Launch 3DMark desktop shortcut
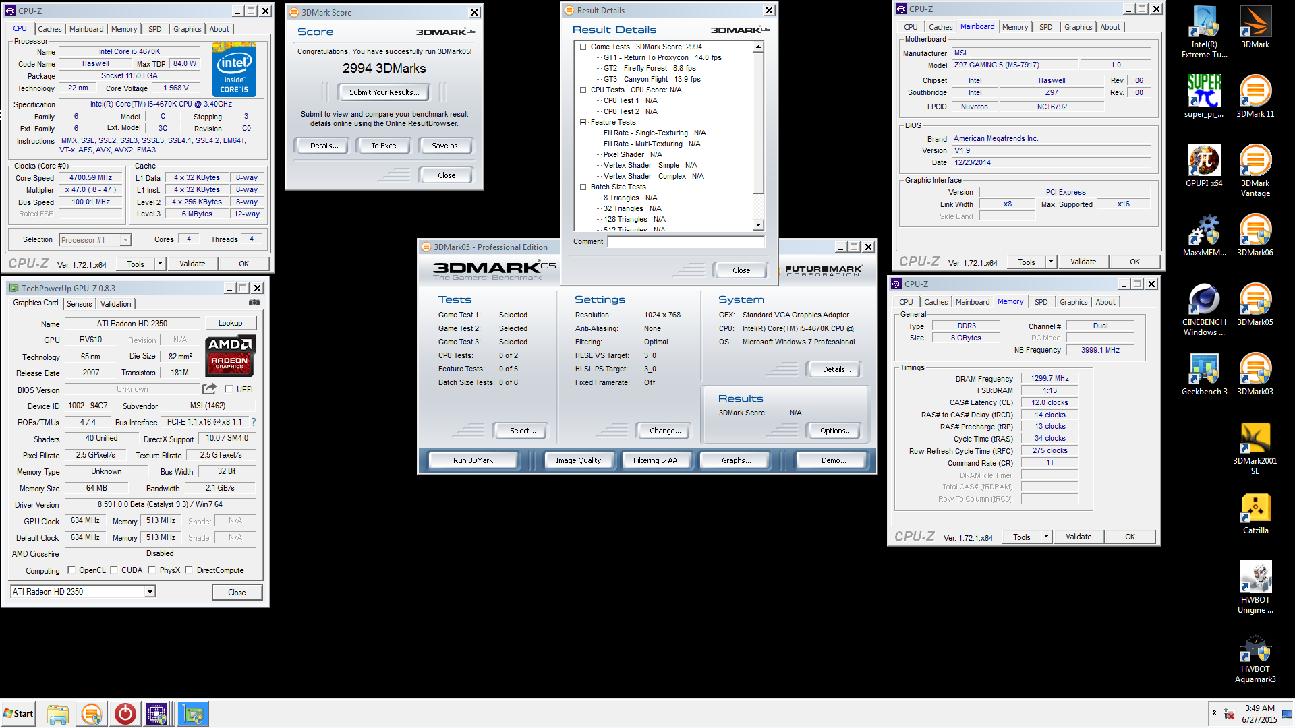The image size is (1295, 728). click(1255, 27)
